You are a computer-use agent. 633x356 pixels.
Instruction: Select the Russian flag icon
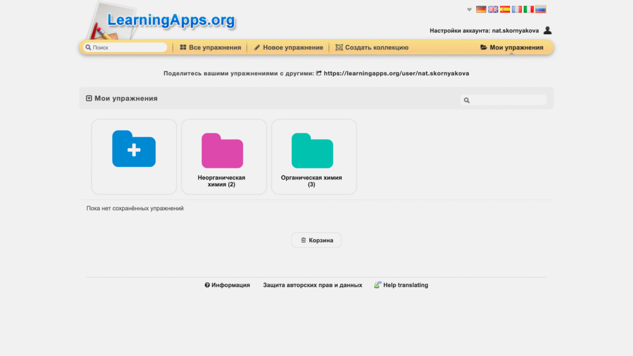[541, 9]
